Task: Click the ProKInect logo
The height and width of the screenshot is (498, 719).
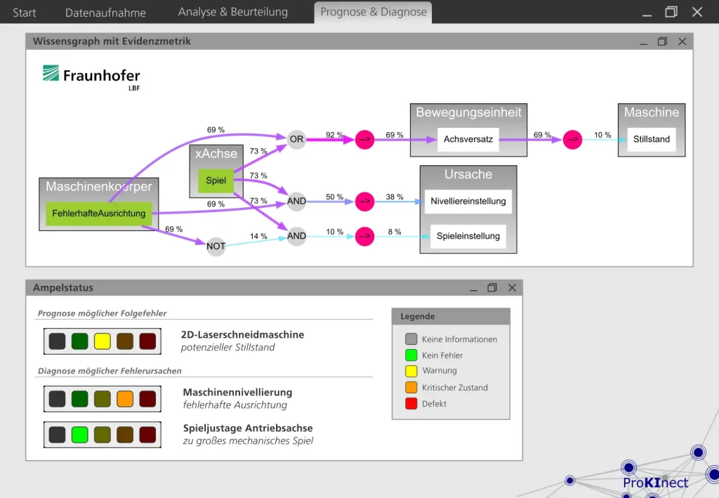Action: click(655, 483)
